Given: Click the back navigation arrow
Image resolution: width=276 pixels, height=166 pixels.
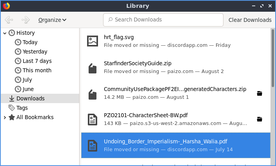Looking at the screenshot, I should click(9, 20).
